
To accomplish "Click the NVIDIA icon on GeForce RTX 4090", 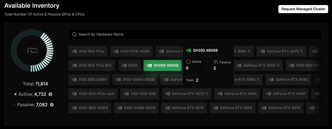I will click(268, 94).
